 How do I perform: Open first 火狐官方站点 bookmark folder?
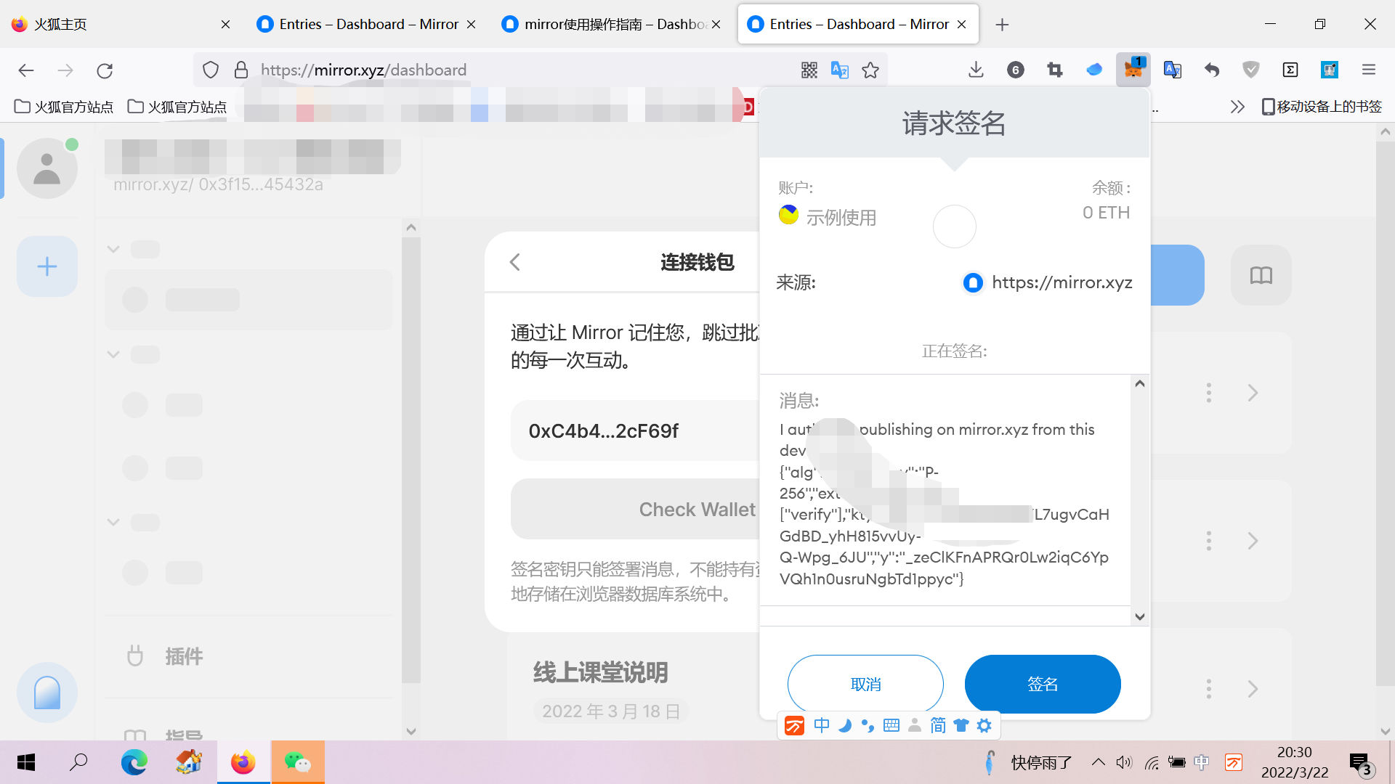click(x=64, y=107)
